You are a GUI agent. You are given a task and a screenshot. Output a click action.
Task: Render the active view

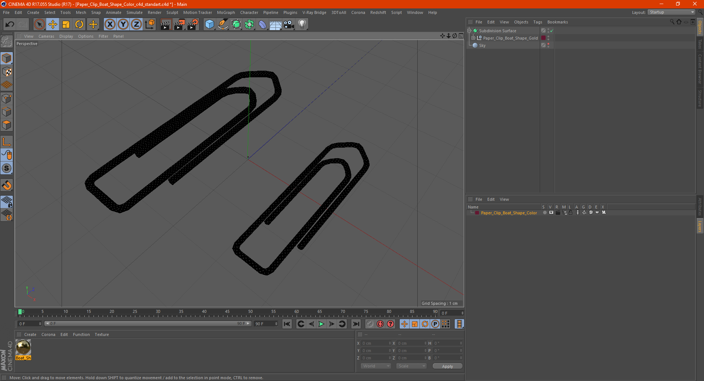(166, 25)
